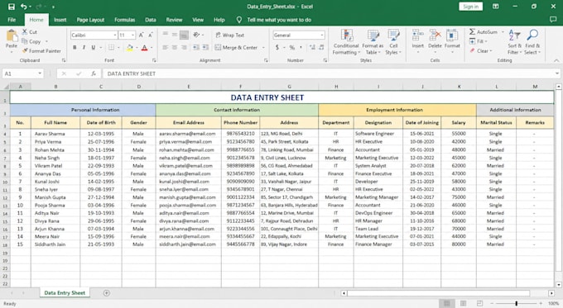Decrease indent in Alignment group
Viewport: 563px width, 308px height.
pos(196,47)
